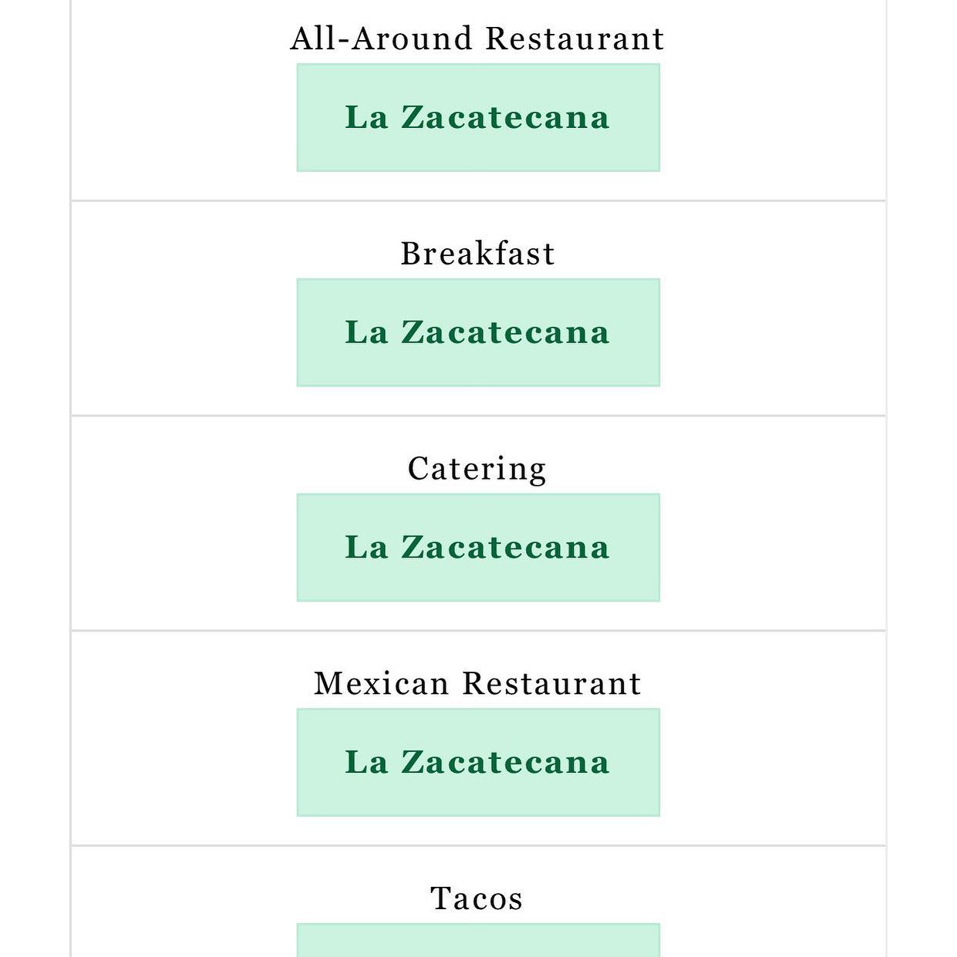Click La Zacatecana under All-Around Restaurant

(478, 117)
